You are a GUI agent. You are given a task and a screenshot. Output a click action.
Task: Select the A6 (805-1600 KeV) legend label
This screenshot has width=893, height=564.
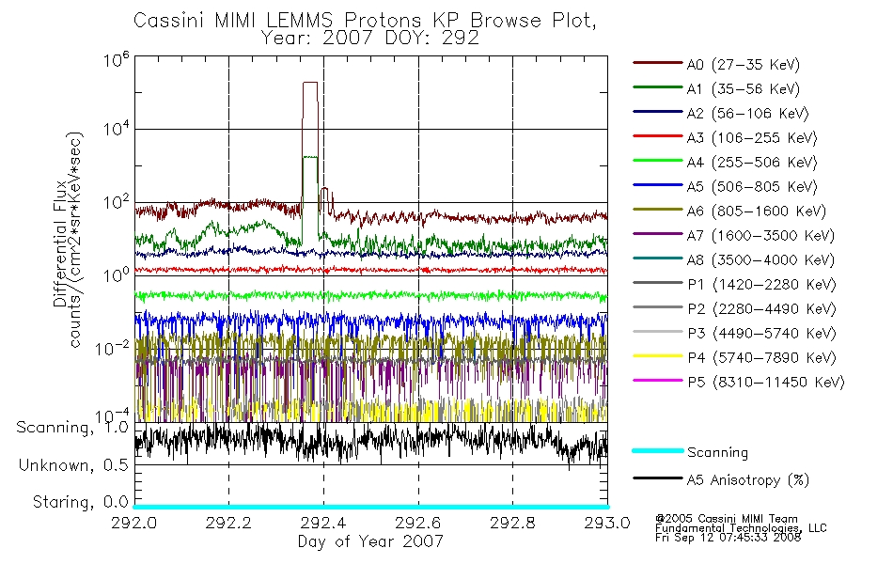(757, 211)
